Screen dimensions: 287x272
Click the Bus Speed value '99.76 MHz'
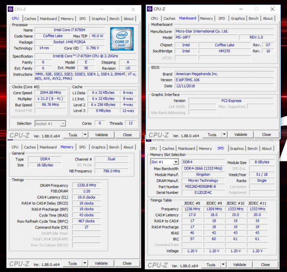click(x=51, y=105)
